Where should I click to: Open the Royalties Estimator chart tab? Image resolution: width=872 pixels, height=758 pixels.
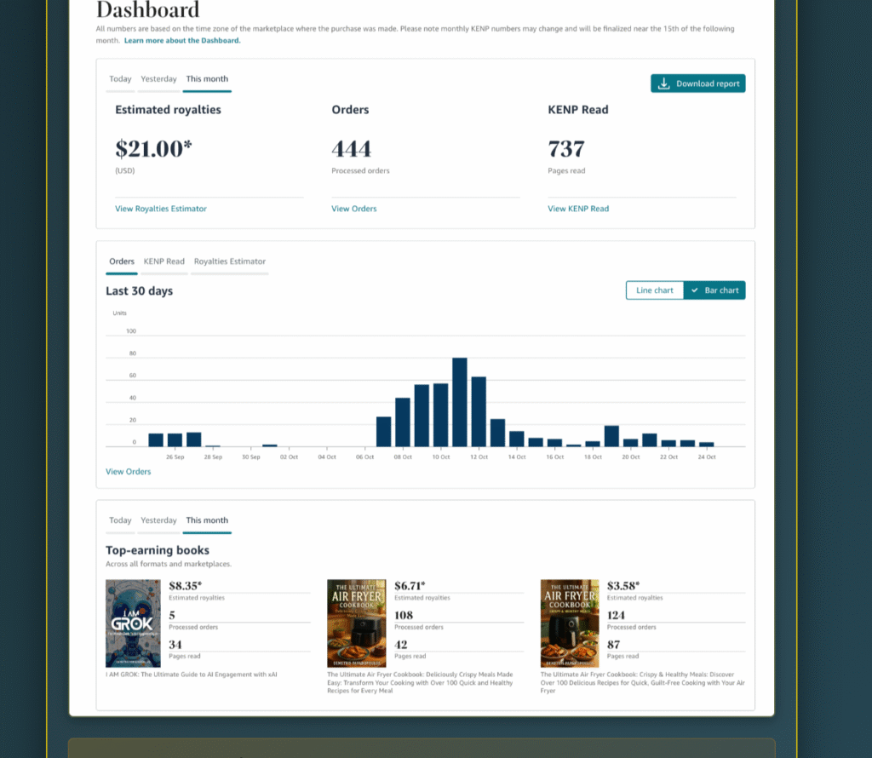point(230,261)
